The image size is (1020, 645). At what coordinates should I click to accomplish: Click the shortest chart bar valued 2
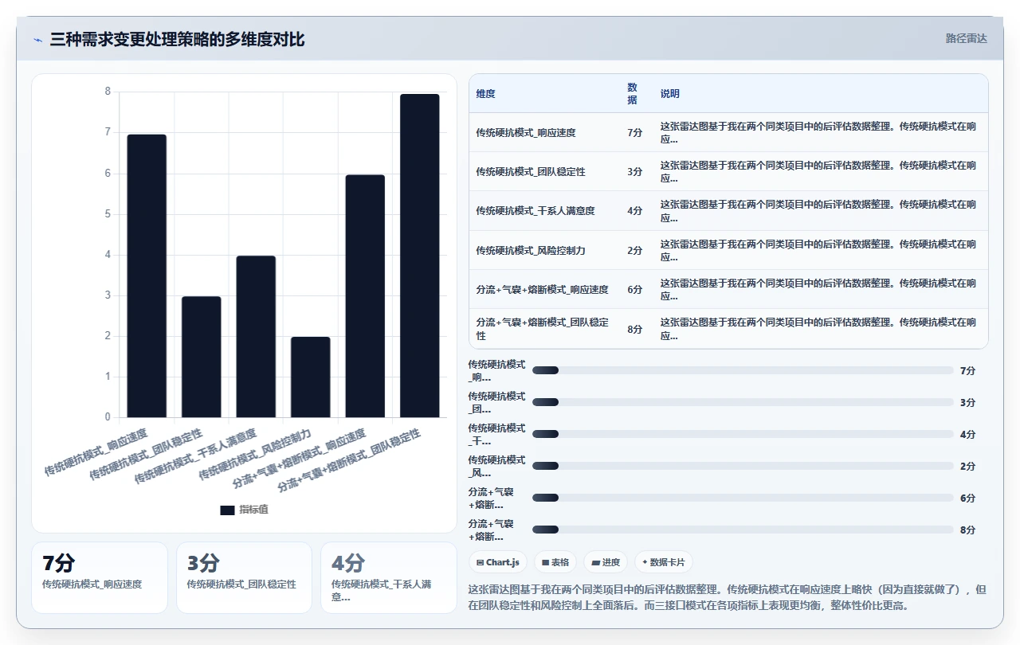pyautogui.click(x=311, y=377)
